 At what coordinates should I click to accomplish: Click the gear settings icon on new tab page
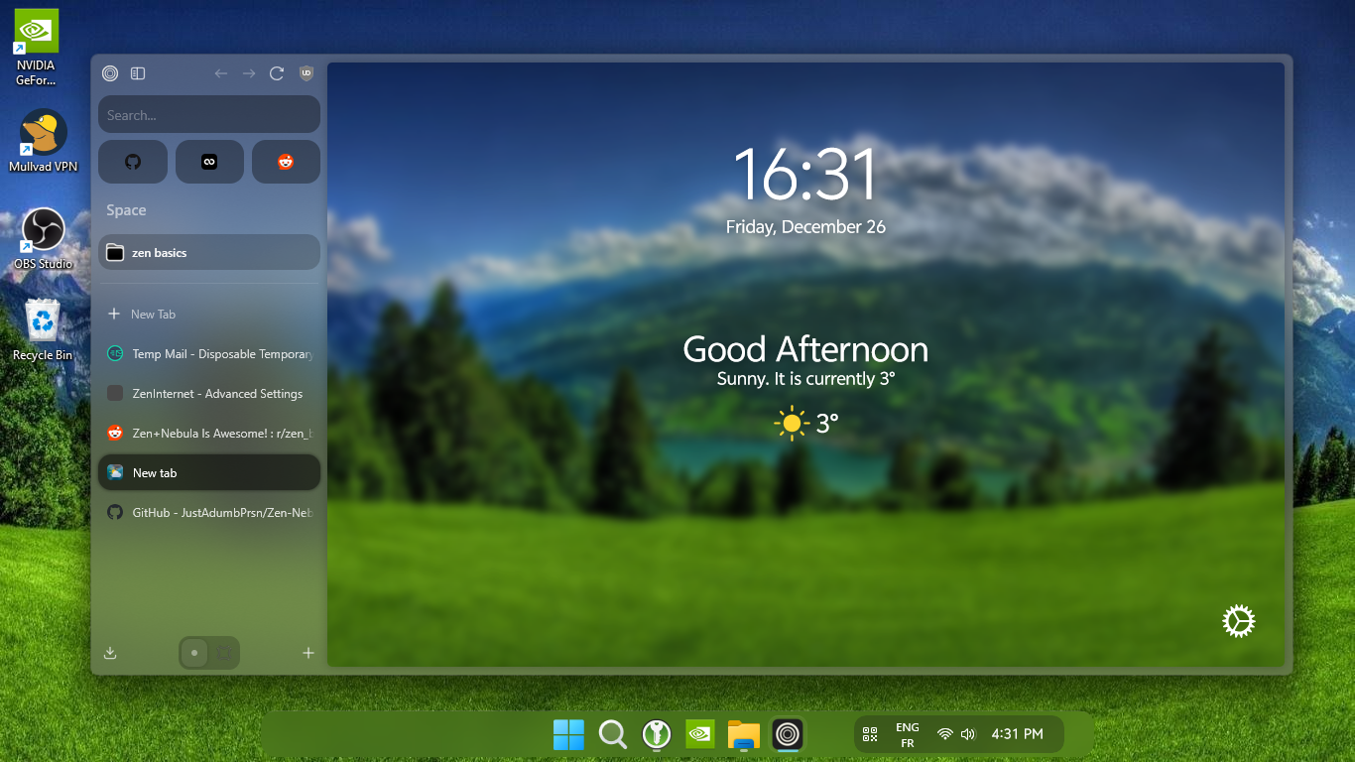tap(1238, 622)
